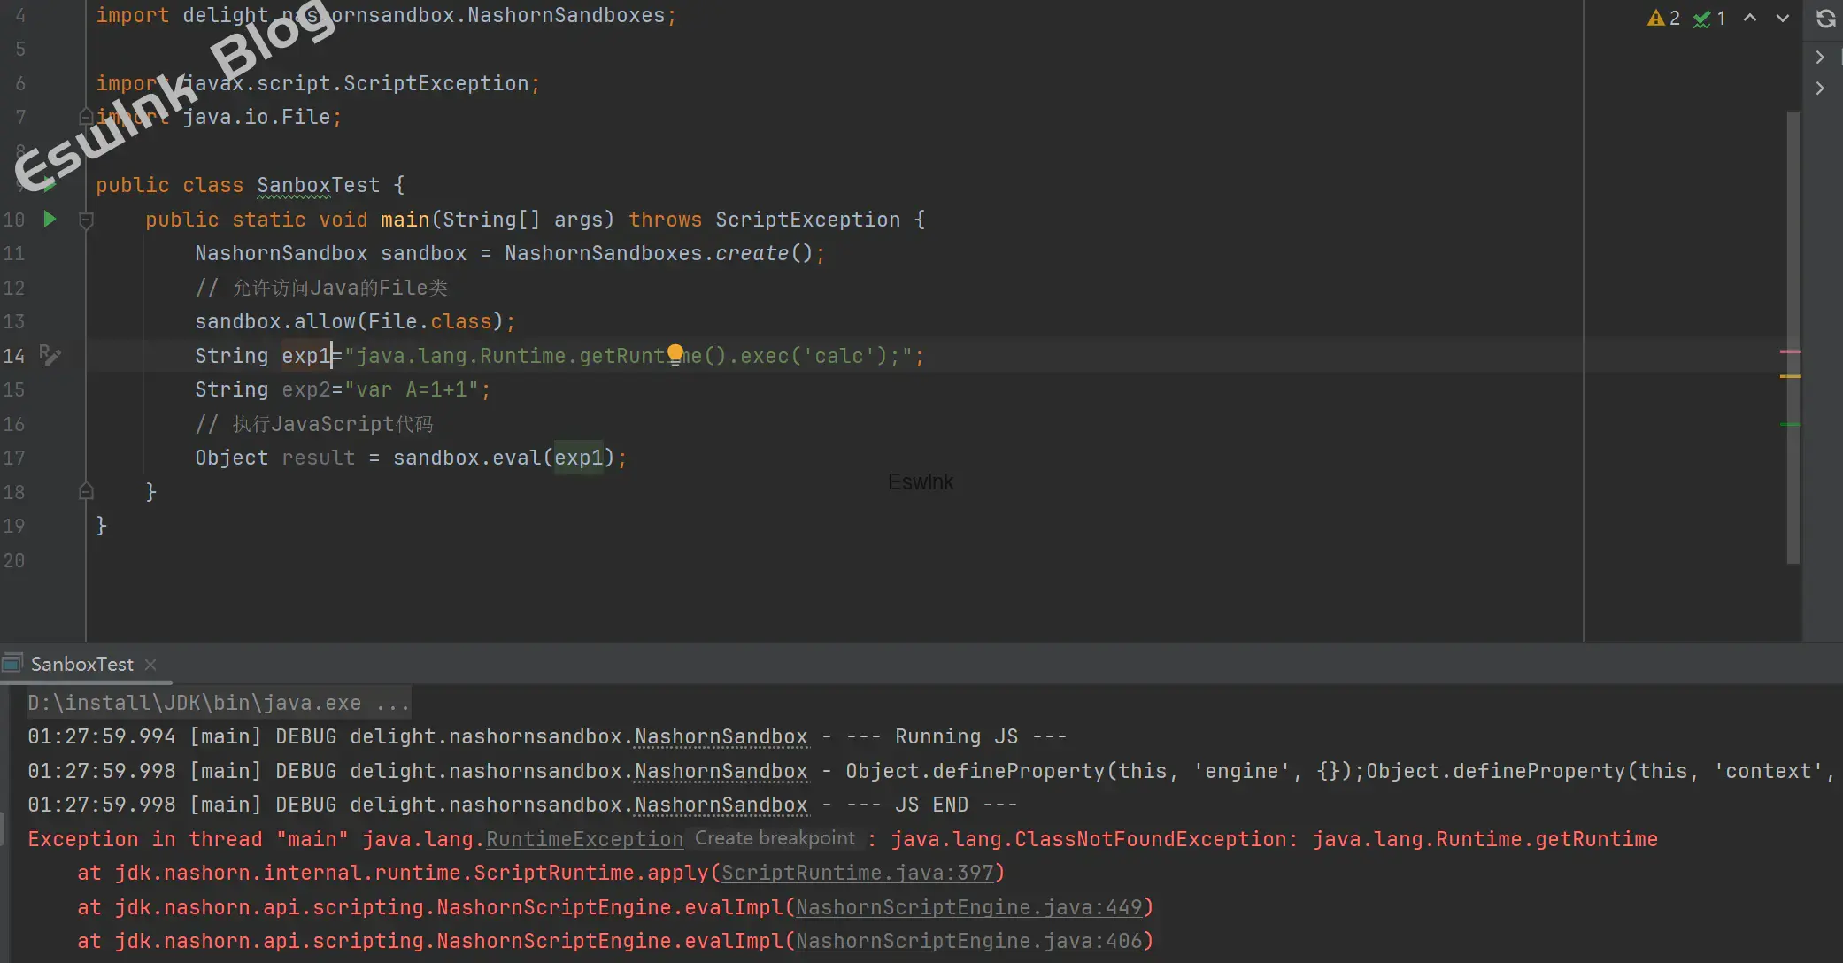Click Create breakpoint next to RuntimeException
This screenshot has width=1843, height=963.
[x=775, y=838]
